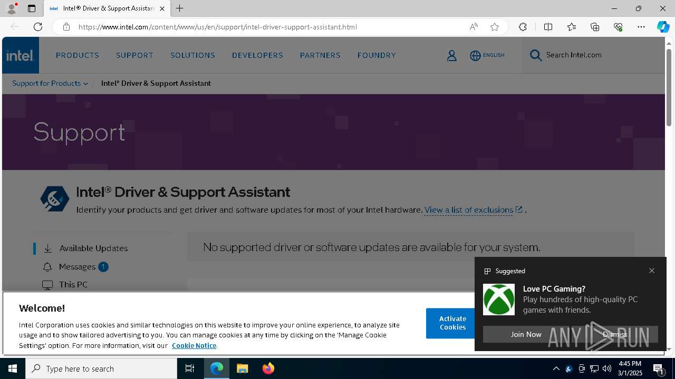
Task: Launch Firefox from the taskbar
Action: [x=268, y=368]
